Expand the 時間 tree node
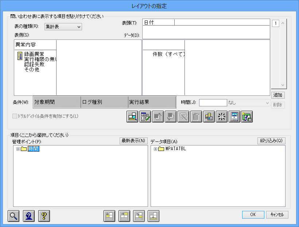Viewport: 299px width, 227px height. pos(18,149)
